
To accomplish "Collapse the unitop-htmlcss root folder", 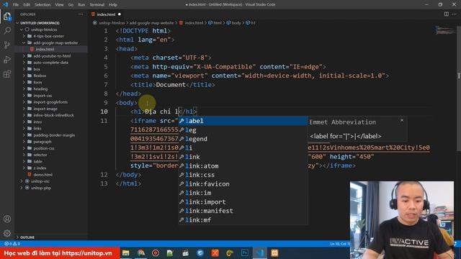I will (x=44, y=29).
